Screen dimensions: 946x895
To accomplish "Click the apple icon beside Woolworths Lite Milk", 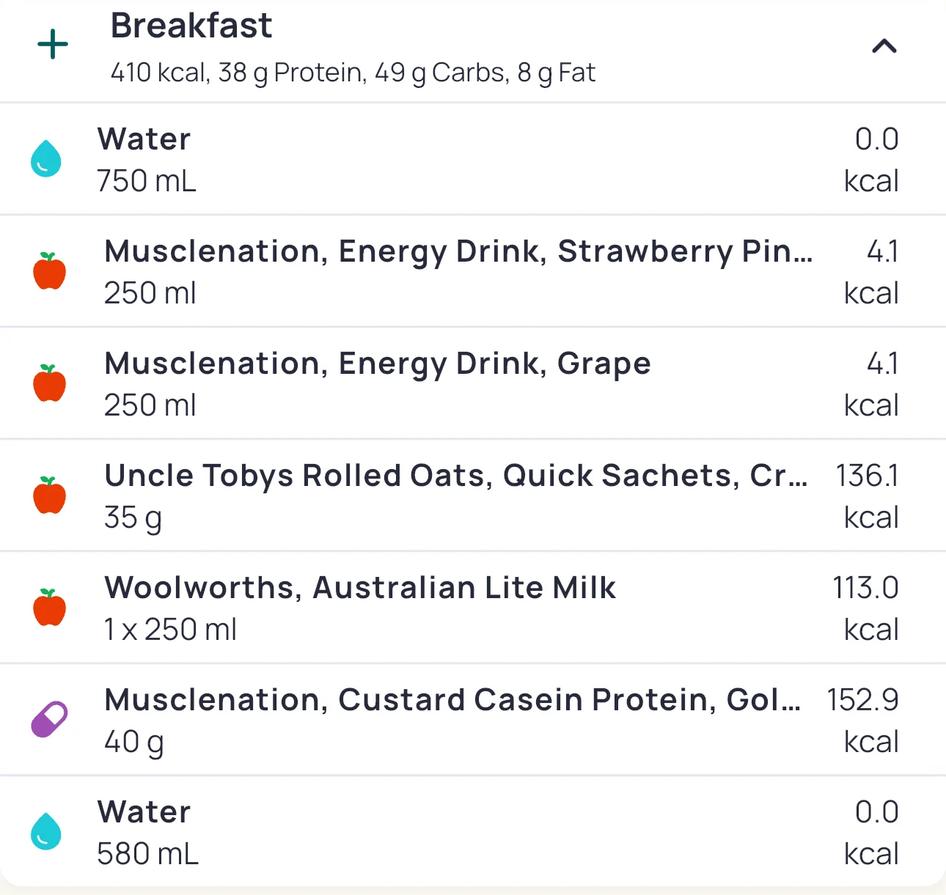I will pos(50,608).
